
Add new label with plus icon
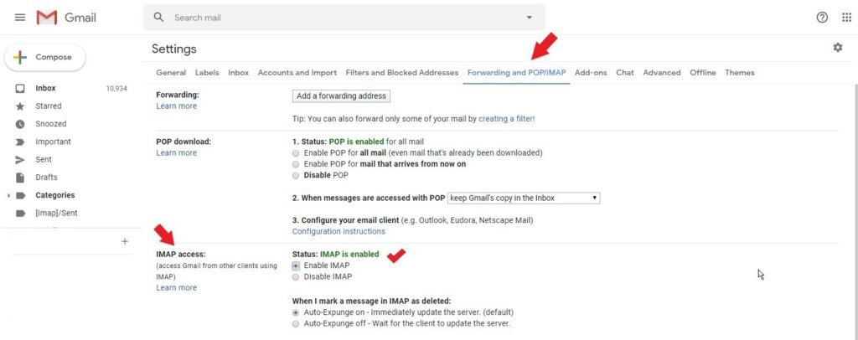click(x=125, y=241)
